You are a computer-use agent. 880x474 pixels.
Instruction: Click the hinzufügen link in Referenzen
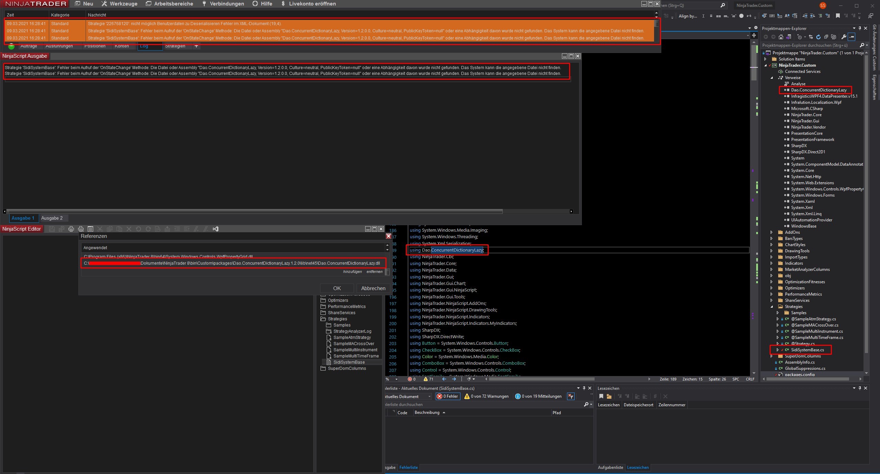click(352, 272)
